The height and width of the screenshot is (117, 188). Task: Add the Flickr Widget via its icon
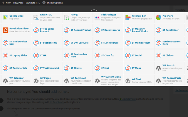pyautogui.click(x=97, y=18)
